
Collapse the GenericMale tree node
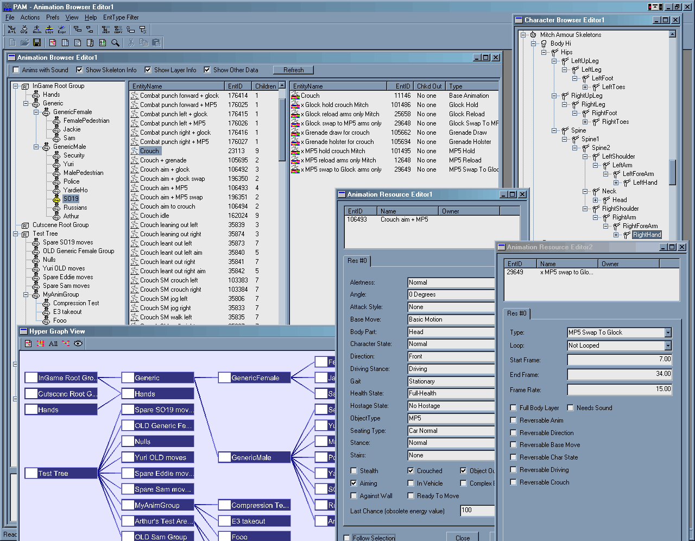[36, 147]
